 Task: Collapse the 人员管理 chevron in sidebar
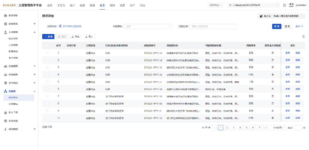(x=34, y=32)
